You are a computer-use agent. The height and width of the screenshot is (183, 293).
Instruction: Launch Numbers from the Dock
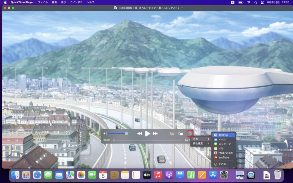[191, 175]
